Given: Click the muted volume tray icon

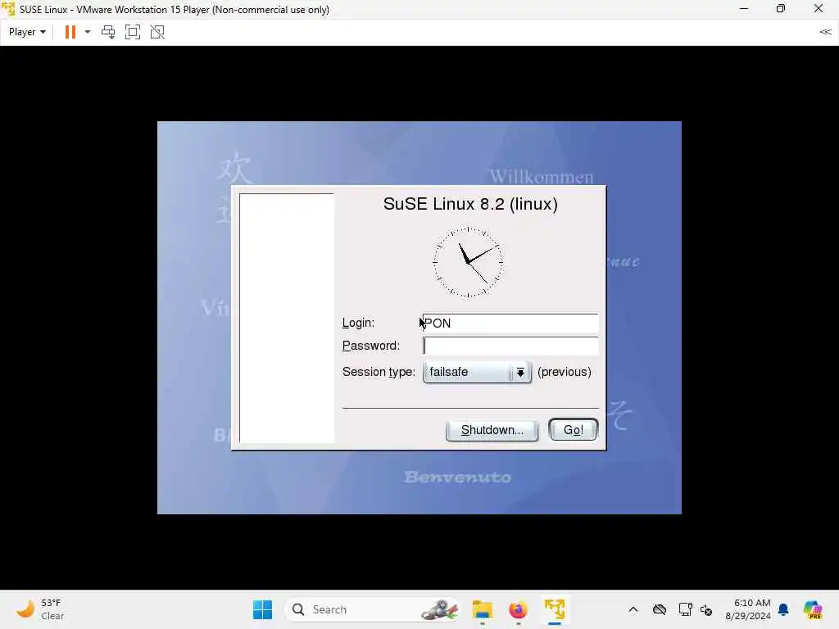Looking at the screenshot, I should [706, 609].
